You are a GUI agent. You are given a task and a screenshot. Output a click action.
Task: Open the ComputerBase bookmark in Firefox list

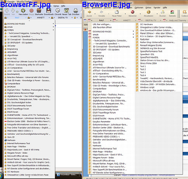14,84
